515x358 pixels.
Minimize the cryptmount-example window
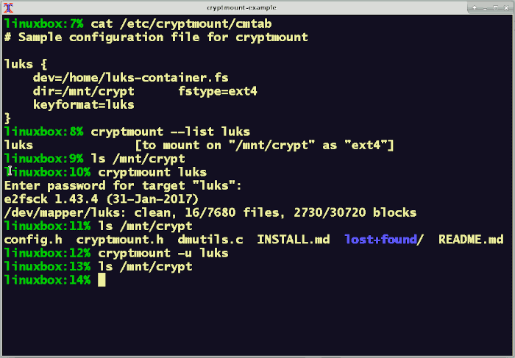(x=485, y=7)
